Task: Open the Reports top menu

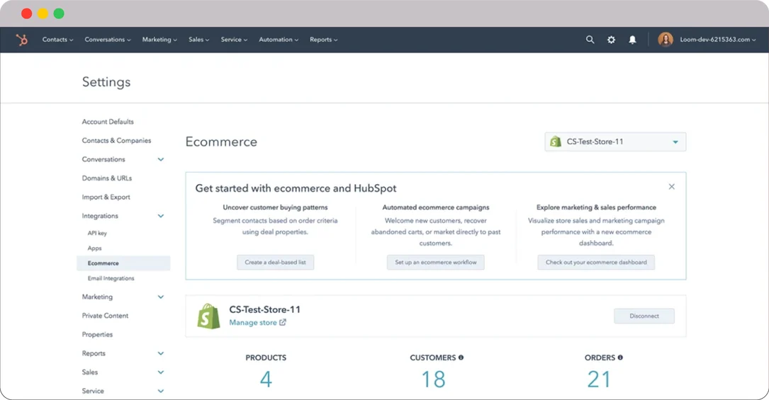Action: pyautogui.click(x=323, y=40)
